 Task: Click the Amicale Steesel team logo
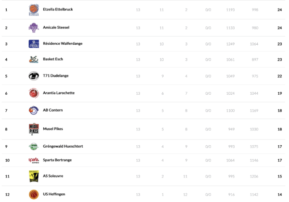(34, 28)
